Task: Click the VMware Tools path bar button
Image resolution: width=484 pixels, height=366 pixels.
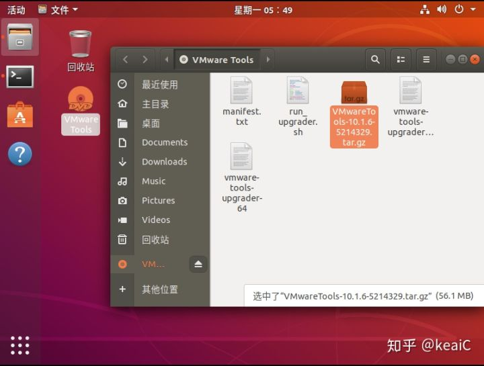Action: coord(217,59)
